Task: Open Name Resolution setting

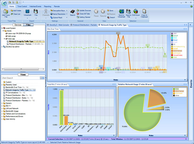Action: click(x=59, y=14)
